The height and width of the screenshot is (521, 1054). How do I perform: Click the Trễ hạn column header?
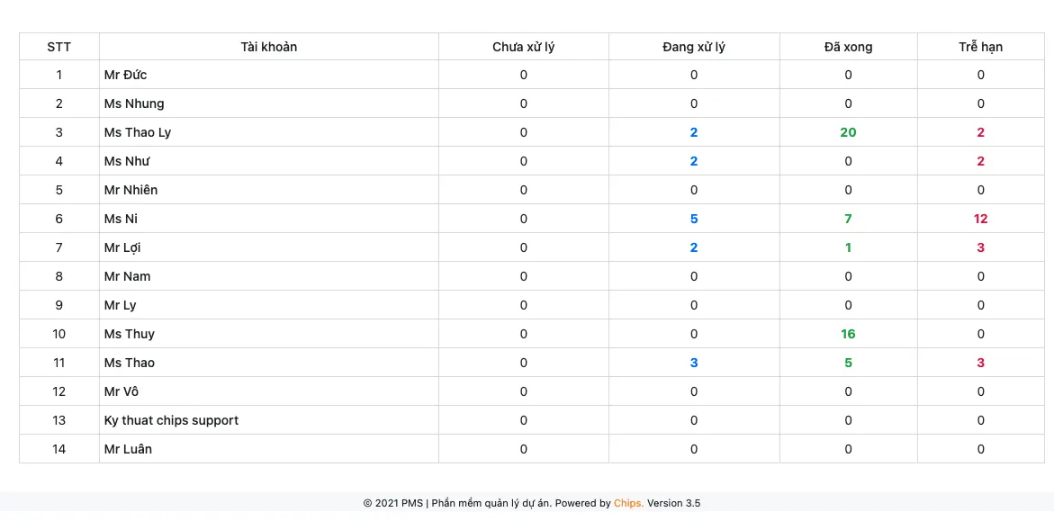[981, 47]
